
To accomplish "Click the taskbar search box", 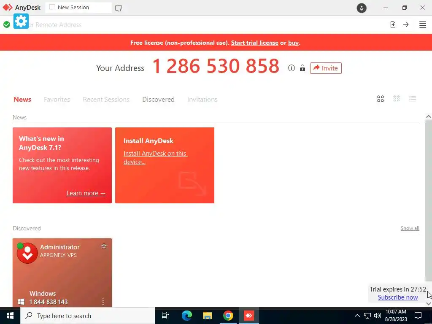I will [x=88, y=316].
